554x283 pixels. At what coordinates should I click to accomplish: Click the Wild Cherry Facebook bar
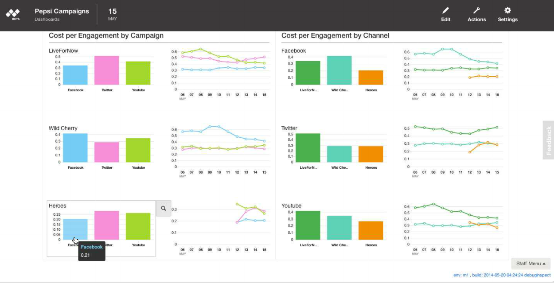pyautogui.click(x=75, y=147)
